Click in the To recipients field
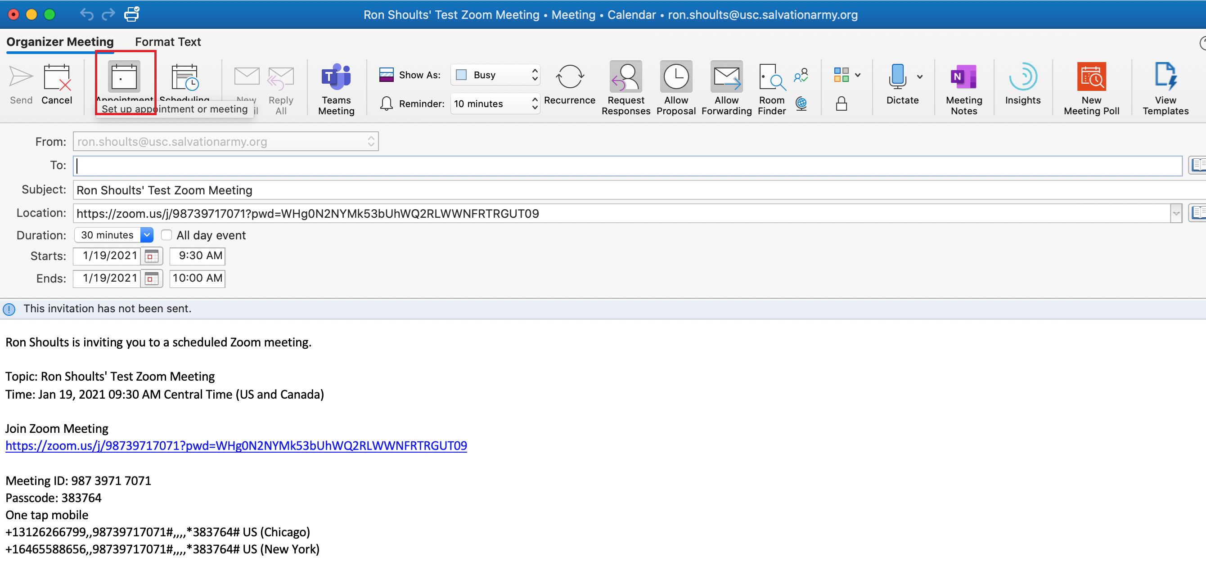 point(626,166)
